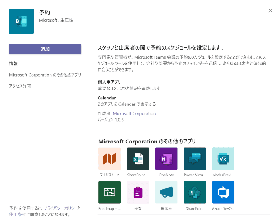Click the Roadmap – ... label text
Viewport: 279px width, 222px height.
109,208
